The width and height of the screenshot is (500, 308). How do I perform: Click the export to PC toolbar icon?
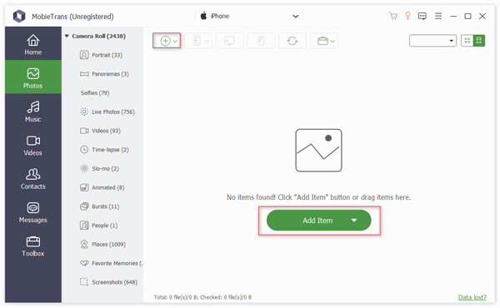tap(229, 41)
